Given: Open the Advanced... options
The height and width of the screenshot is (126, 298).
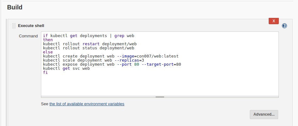Looking at the screenshot, I should pos(264,114).
